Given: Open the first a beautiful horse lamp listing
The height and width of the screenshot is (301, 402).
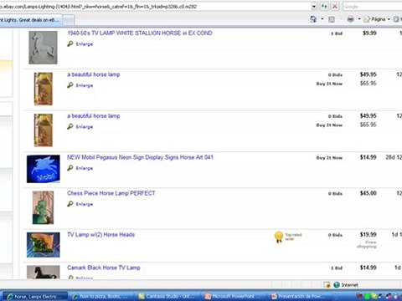Looking at the screenshot, I should point(94,74).
